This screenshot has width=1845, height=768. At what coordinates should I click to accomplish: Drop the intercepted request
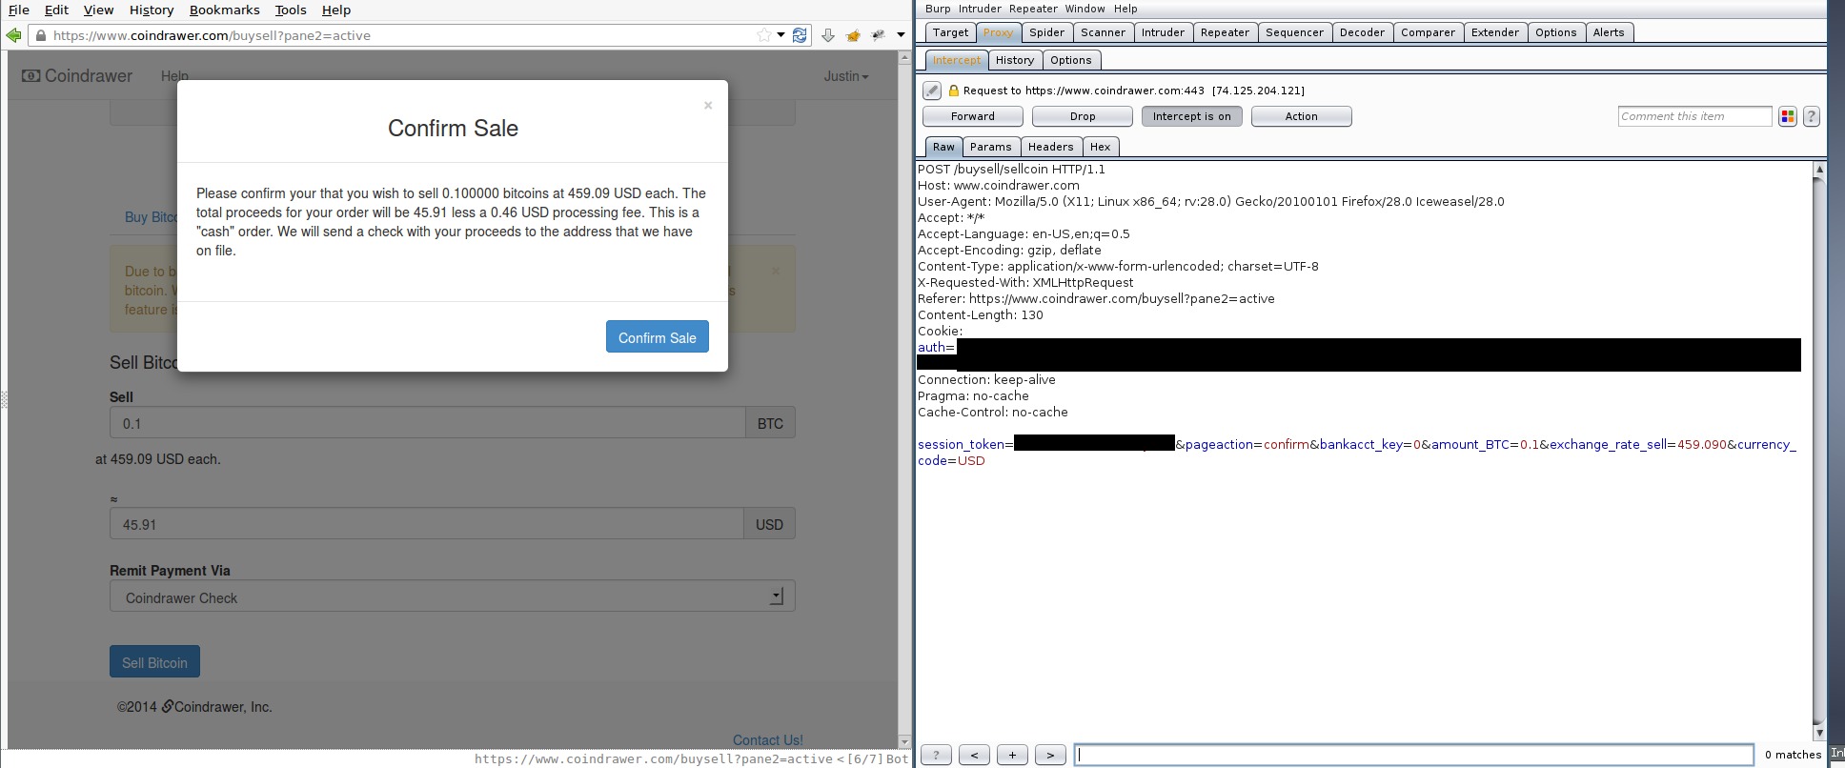pos(1083,116)
